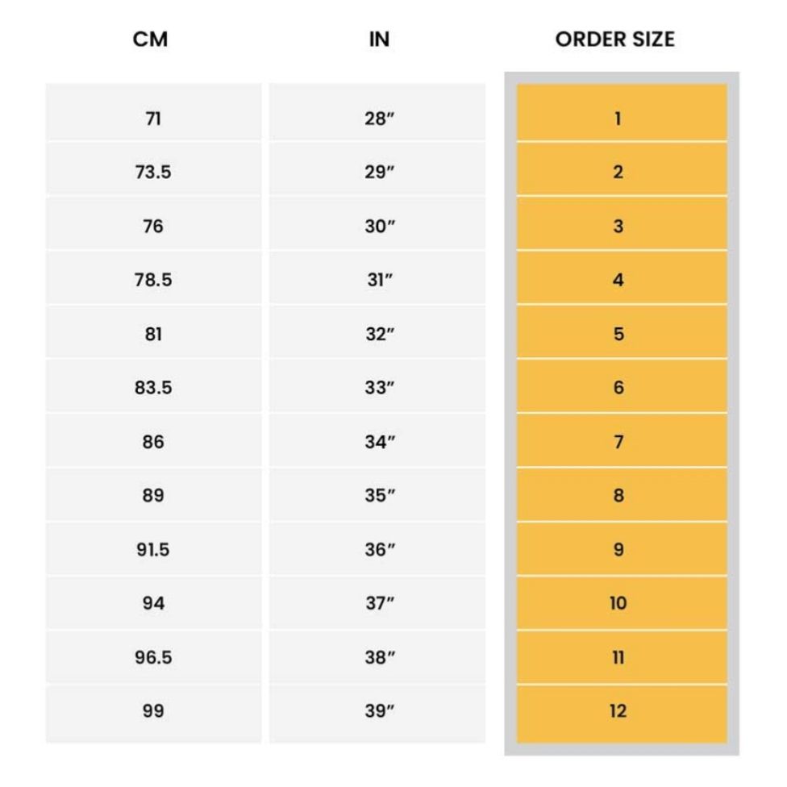Click the IN column header

pyautogui.click(x=379, y=39)
